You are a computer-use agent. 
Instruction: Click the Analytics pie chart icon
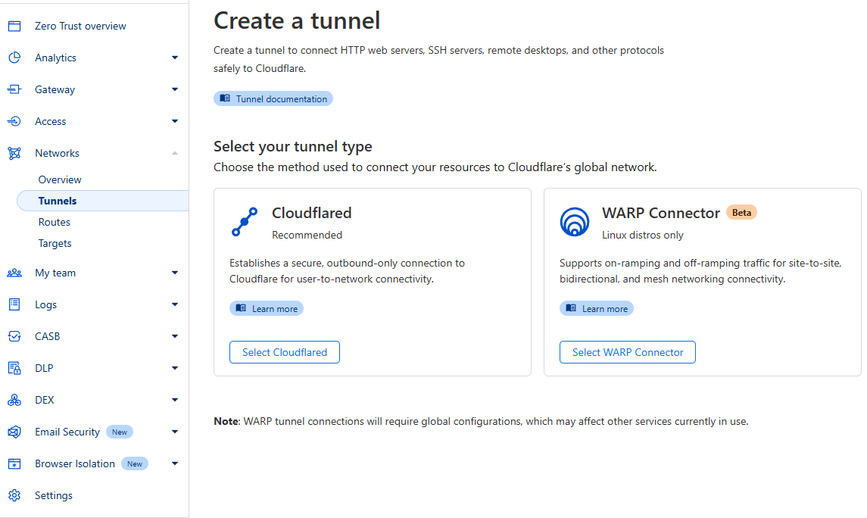(14, 58)
